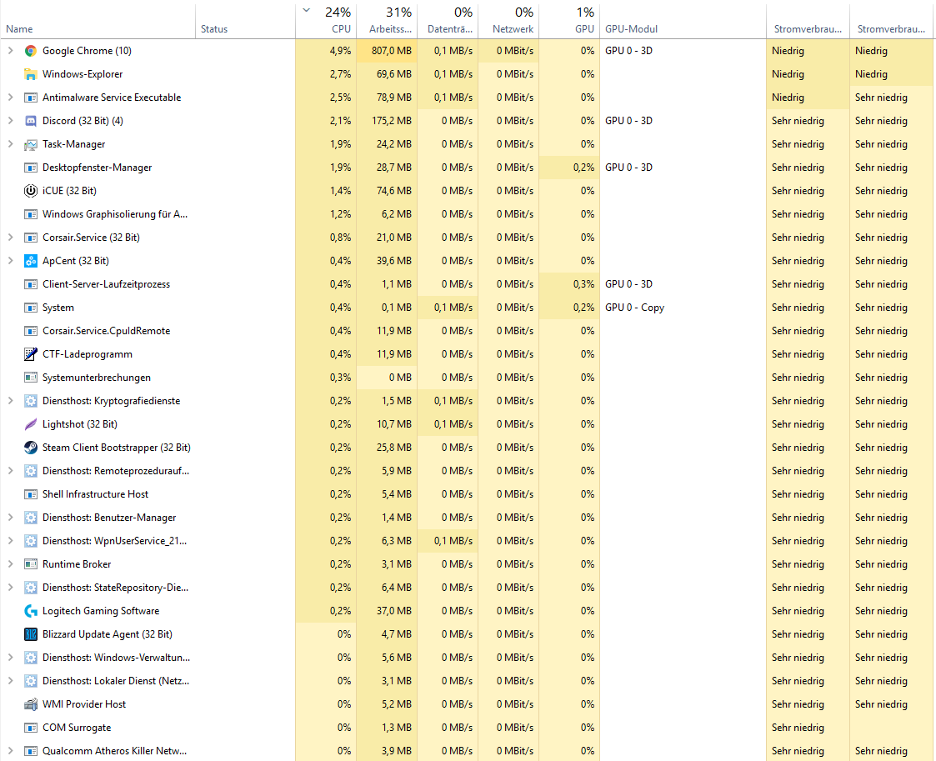This screenshot has height=761, width=936.
Task: Click the Shell Infrastructure Host icon
Action: point(31,494)
